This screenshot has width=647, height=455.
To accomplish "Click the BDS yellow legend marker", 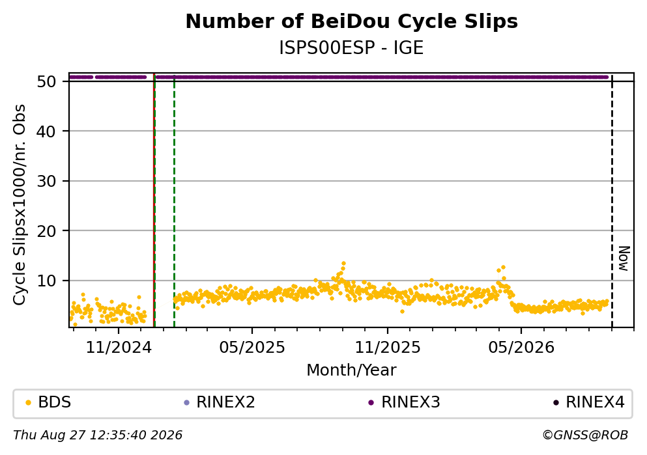I will click(x=28, y=403).
